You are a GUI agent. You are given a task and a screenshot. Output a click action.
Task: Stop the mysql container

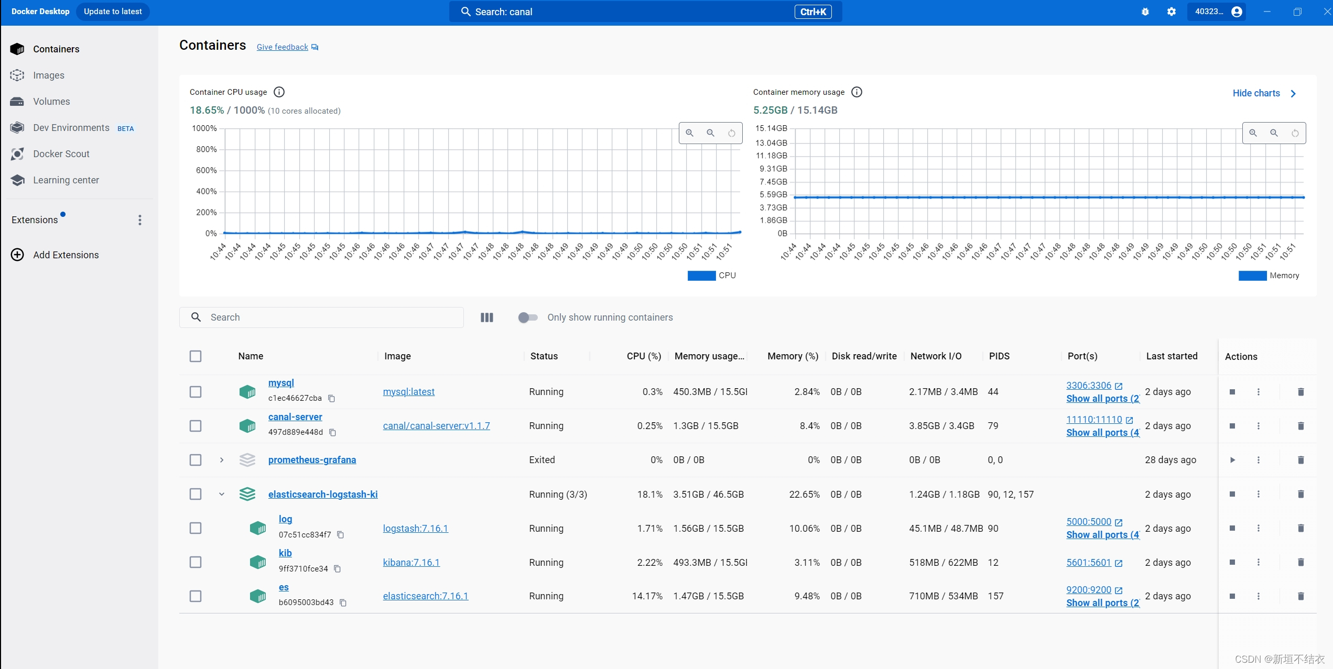pos(1232,392)
